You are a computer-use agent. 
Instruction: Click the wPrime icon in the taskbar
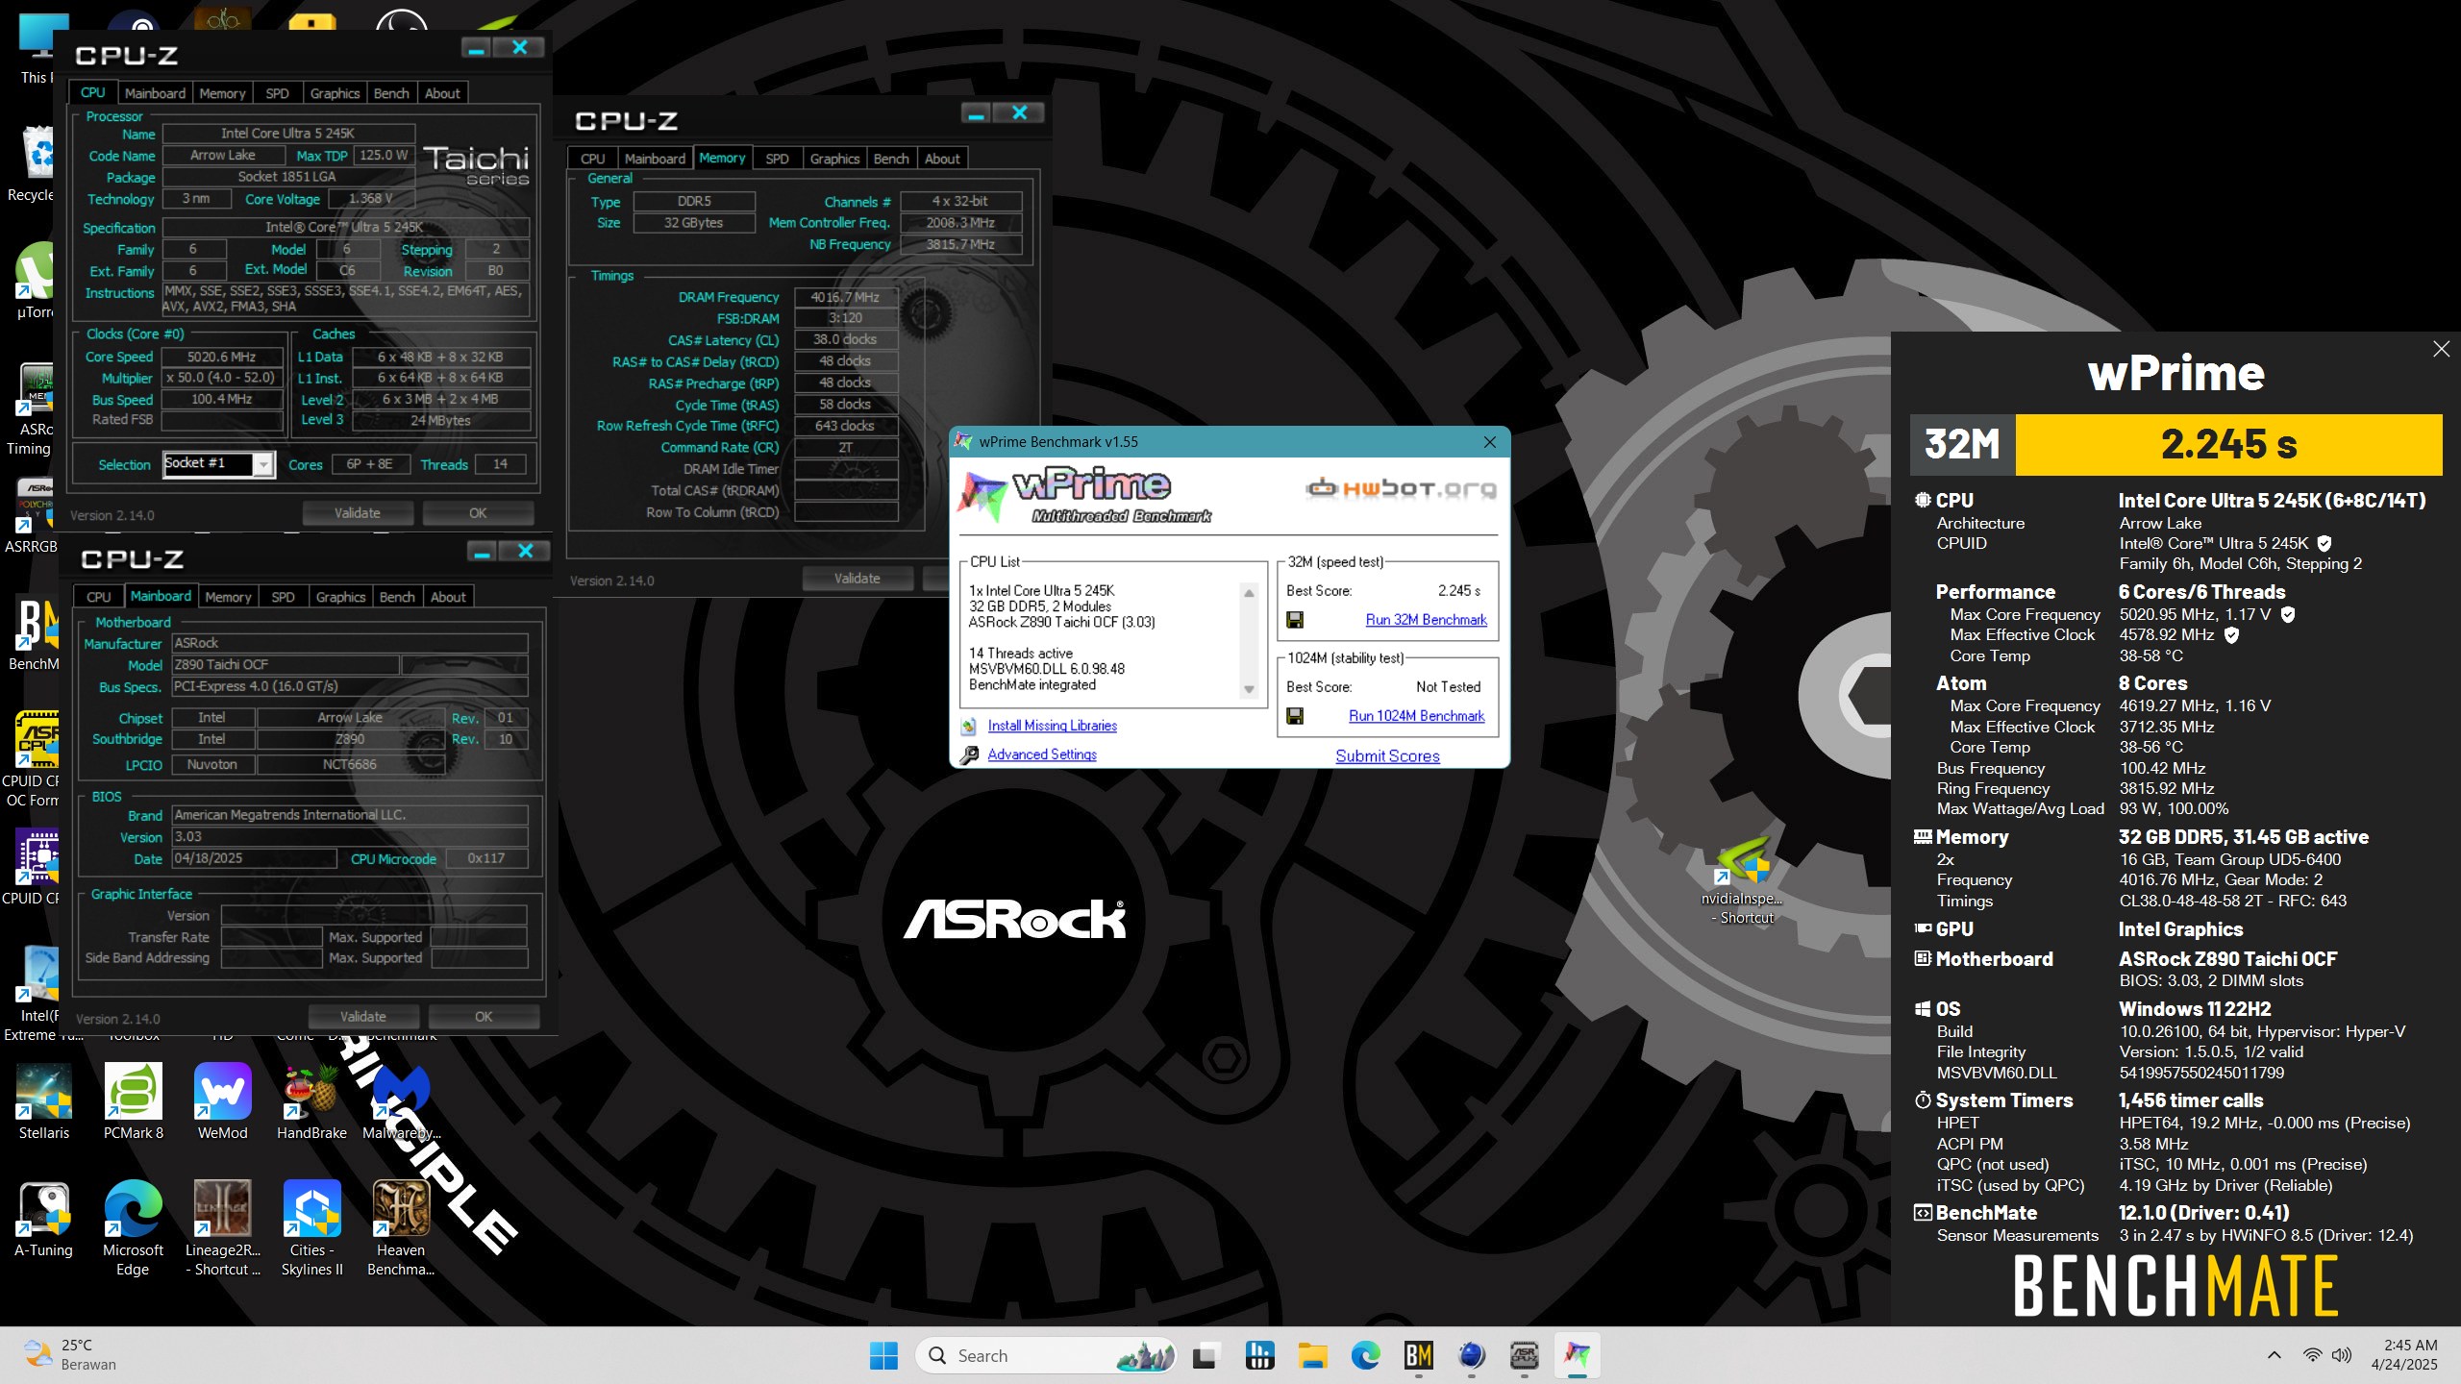coord(1578,1355)
